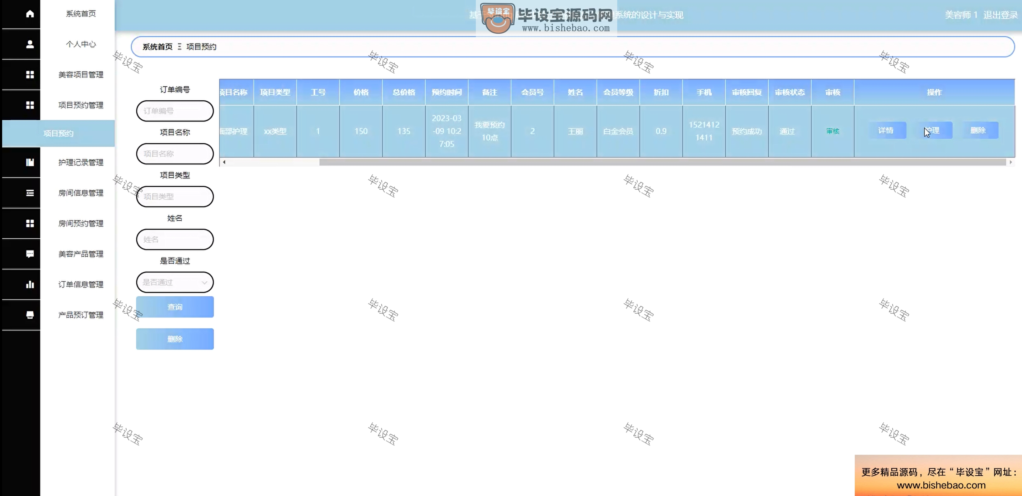
Task: Click the 操作 column header
Action: 934,92
